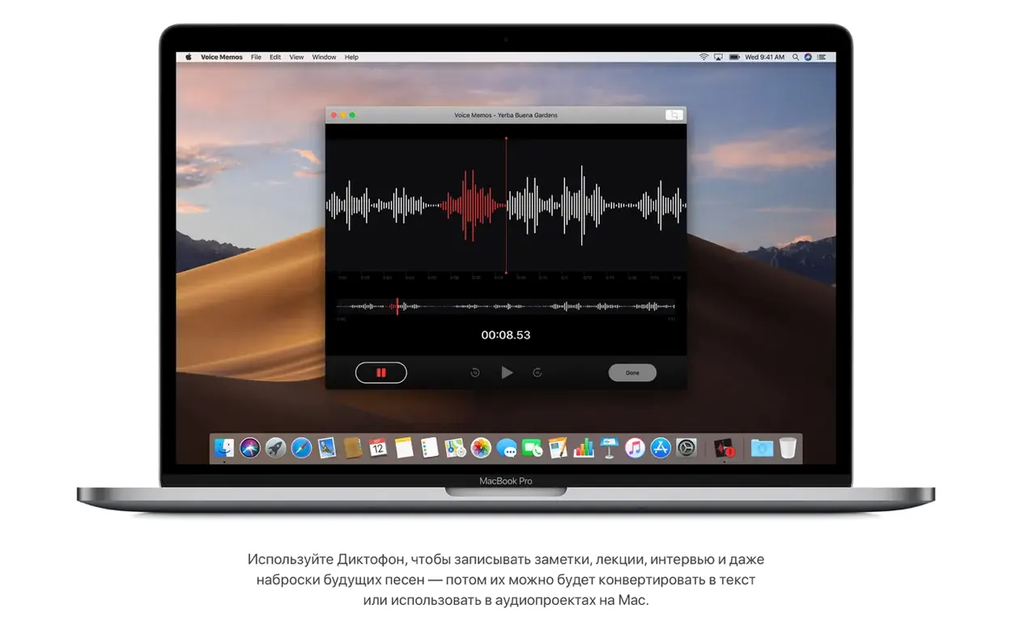Launch Siri from the Dock

point(250,448)
